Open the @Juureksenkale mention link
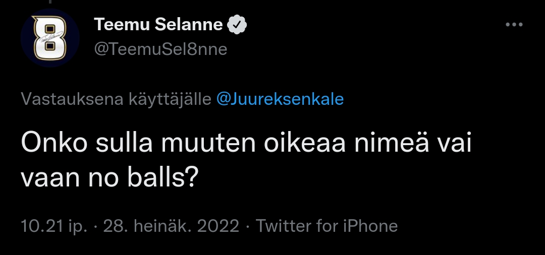 280,99
